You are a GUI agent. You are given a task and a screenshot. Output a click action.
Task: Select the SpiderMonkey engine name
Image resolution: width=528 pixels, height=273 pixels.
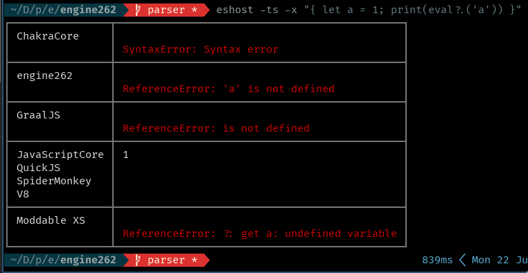[54, 181]
